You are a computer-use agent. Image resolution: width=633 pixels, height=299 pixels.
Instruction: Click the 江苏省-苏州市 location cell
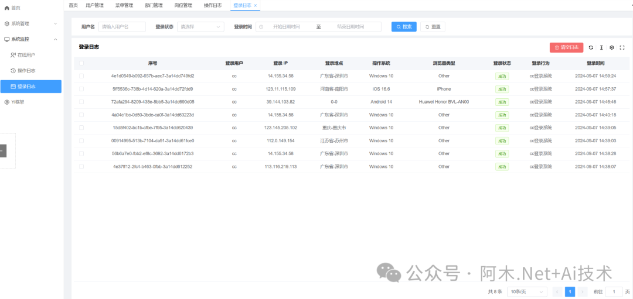(334, 140)
